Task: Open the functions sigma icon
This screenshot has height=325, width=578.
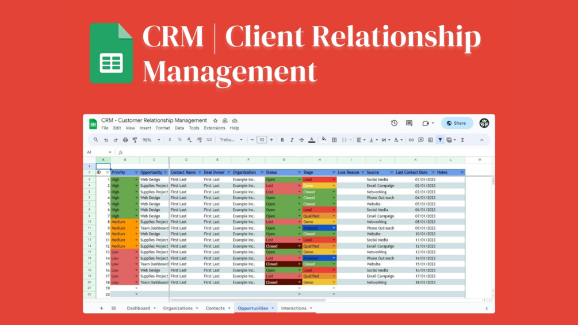Action: click(462, 140)
